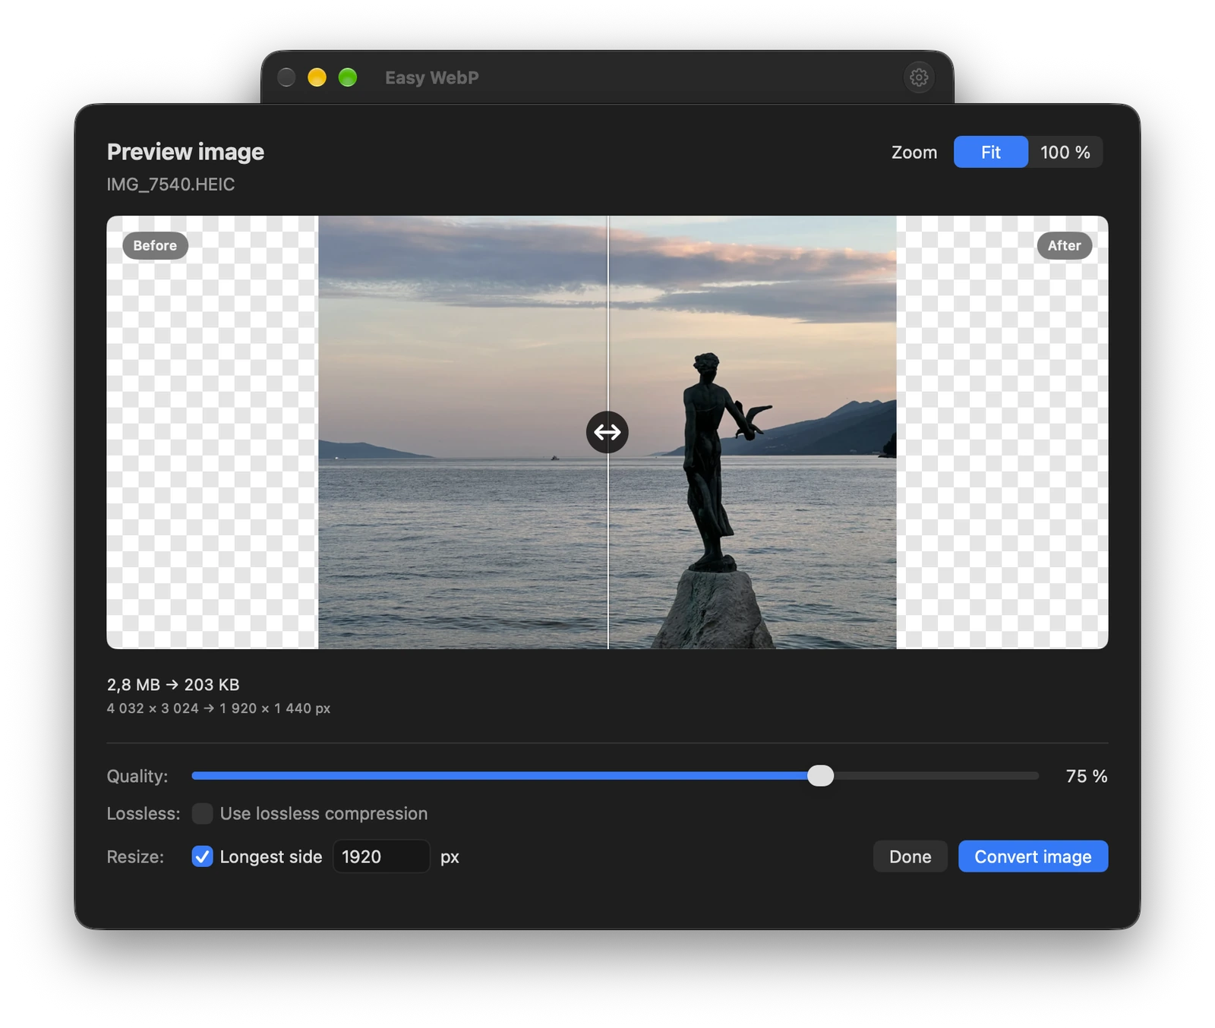Viewport: 1215px width, 1028px height.
Task: Click the Quality slider knob
Action: point(820,775)
